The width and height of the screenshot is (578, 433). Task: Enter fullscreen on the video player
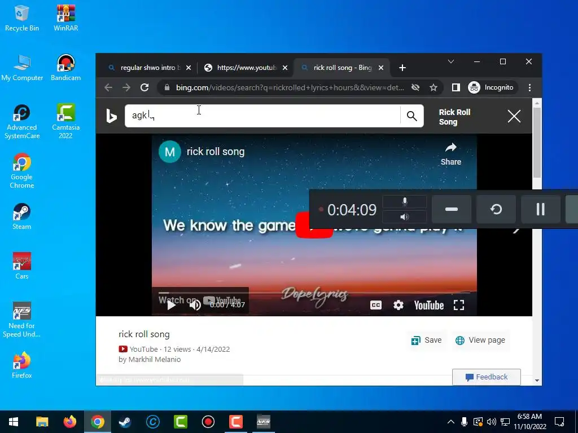pyautogui.click(x=458, y=305)
